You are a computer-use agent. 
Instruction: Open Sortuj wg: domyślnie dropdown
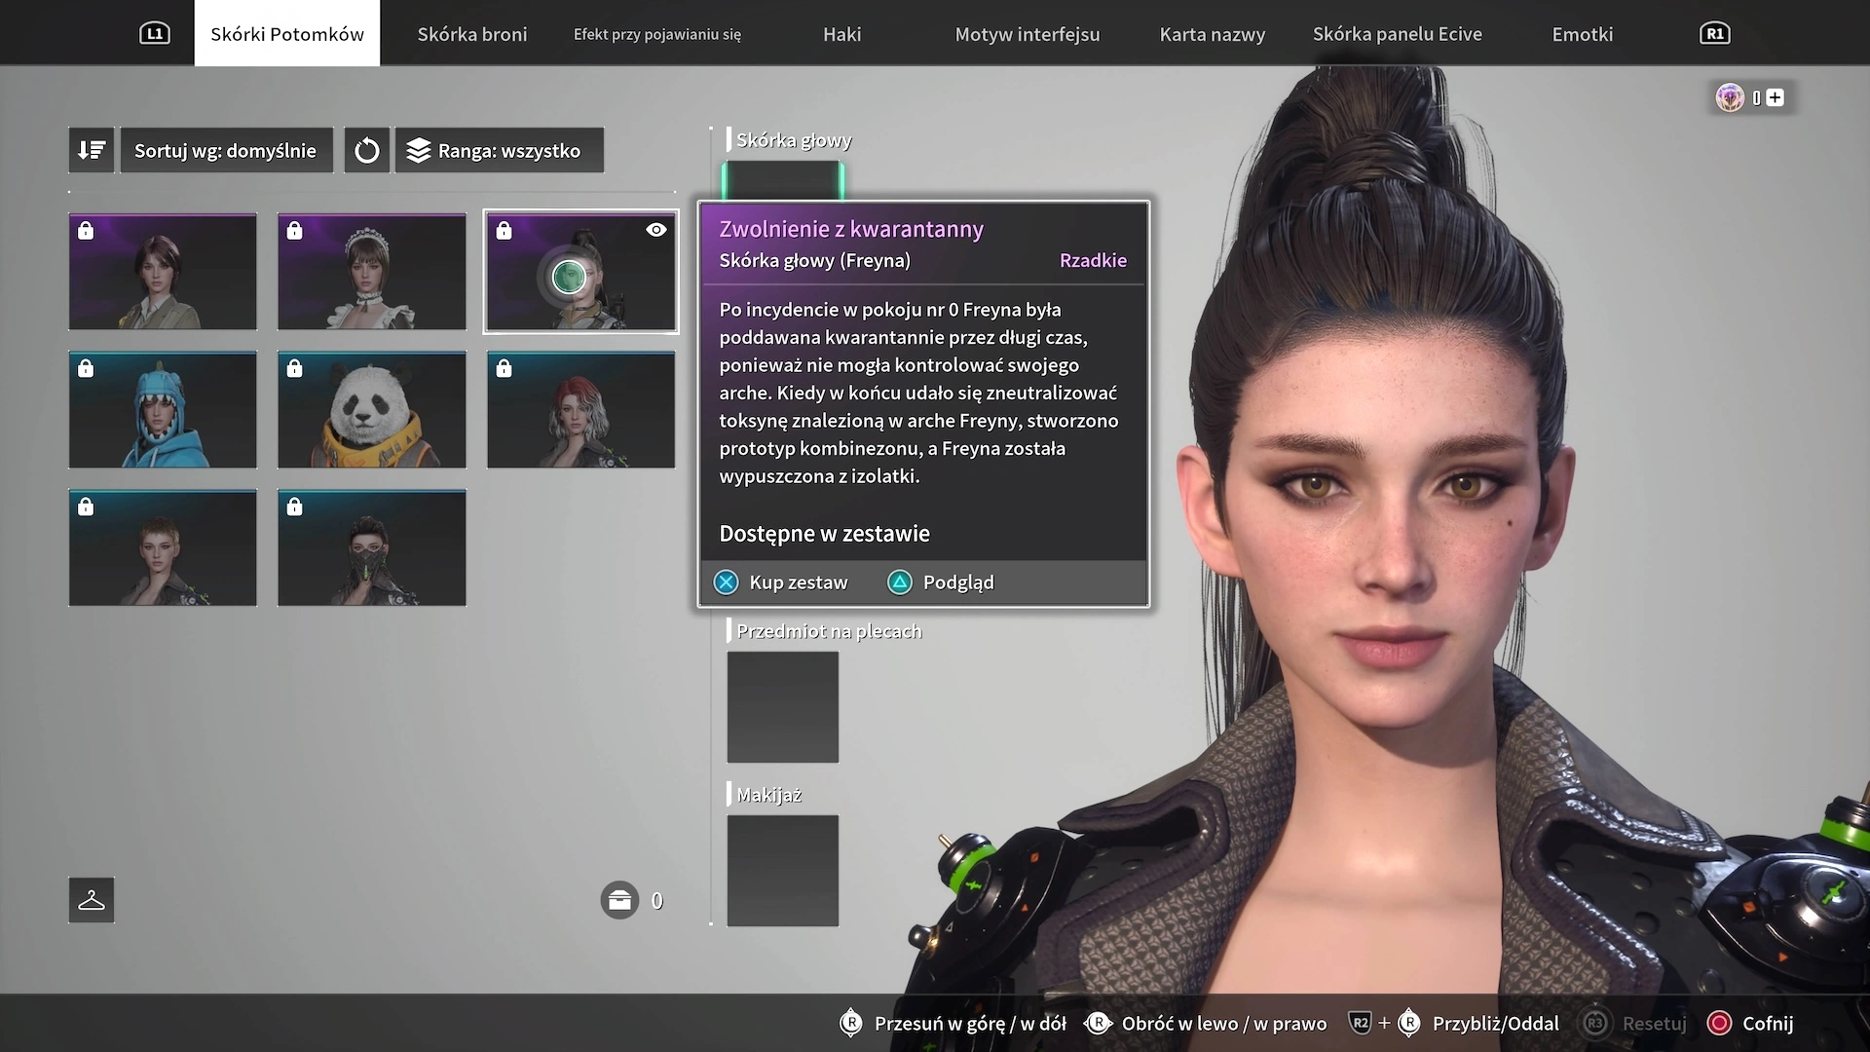pos(226,150)
